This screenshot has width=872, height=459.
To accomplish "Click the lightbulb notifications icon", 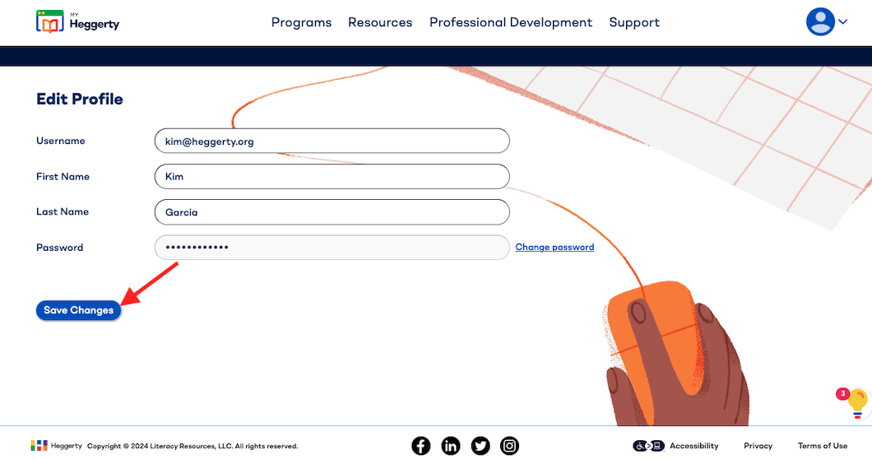I will (857, 403).
